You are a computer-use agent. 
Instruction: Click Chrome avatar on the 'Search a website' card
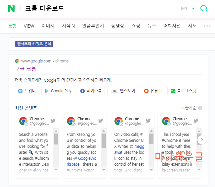click(x=23, y=121)
